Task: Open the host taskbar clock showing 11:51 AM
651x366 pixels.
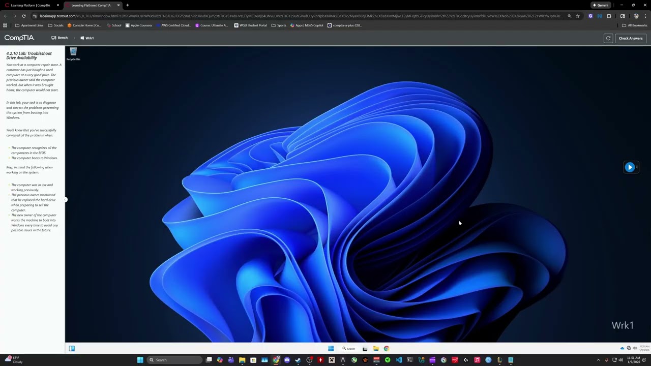Action: pyautogui.click(x=633, y=360)
